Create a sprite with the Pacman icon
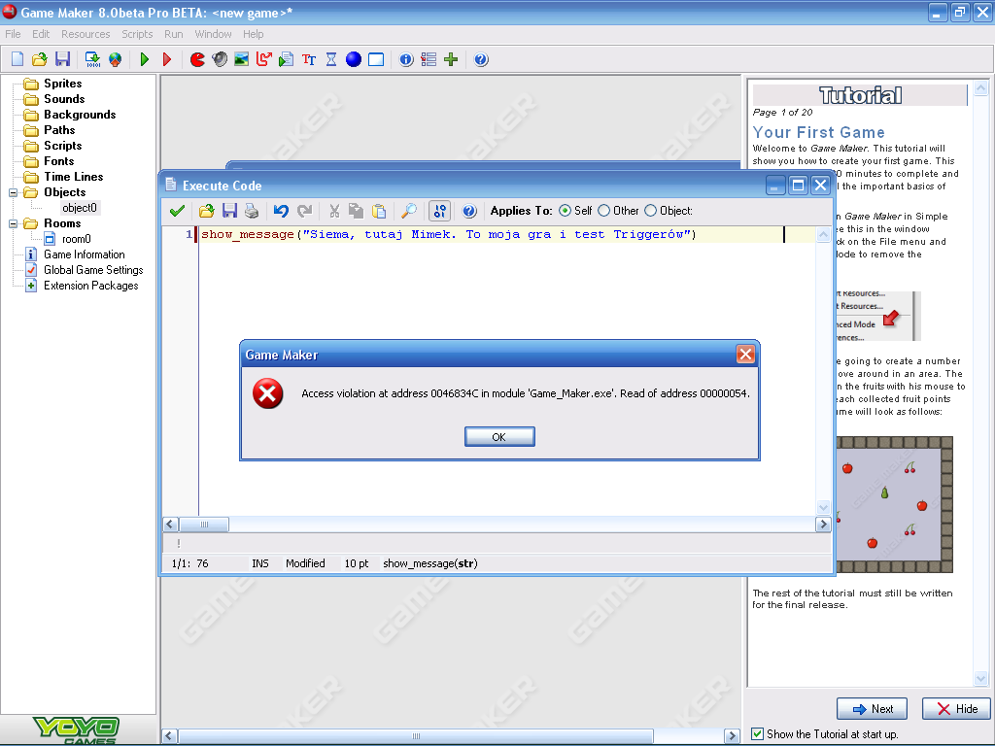 tap(198, 59)
